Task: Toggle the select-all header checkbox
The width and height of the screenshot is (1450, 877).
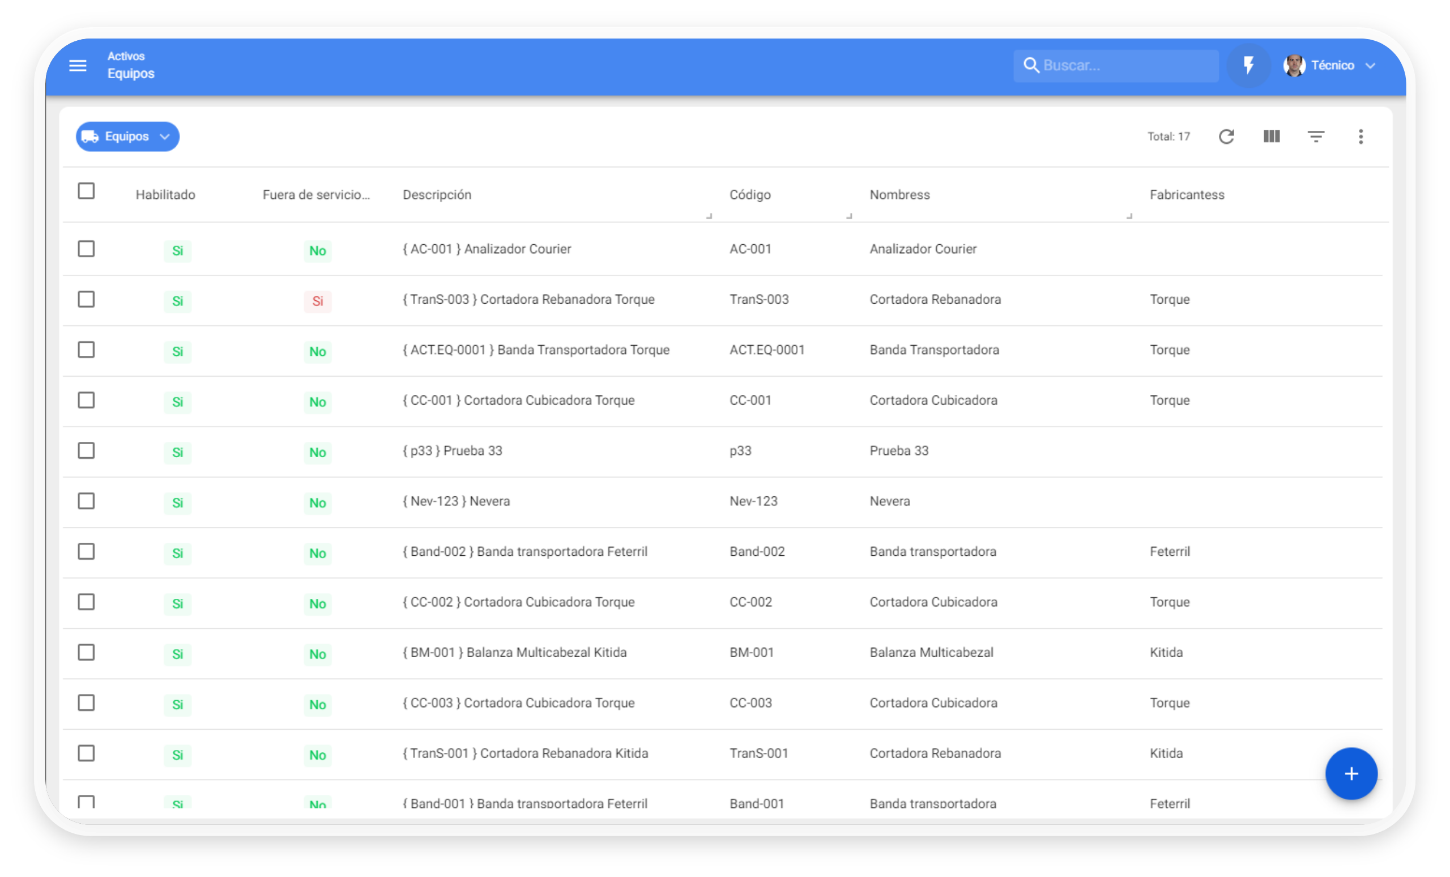Action: tap(87, 191)
